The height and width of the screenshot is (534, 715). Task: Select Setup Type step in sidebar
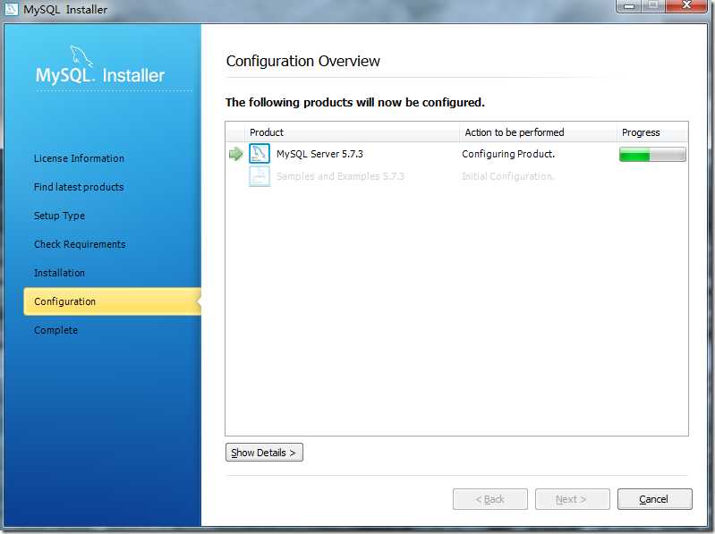pos(59,216)
